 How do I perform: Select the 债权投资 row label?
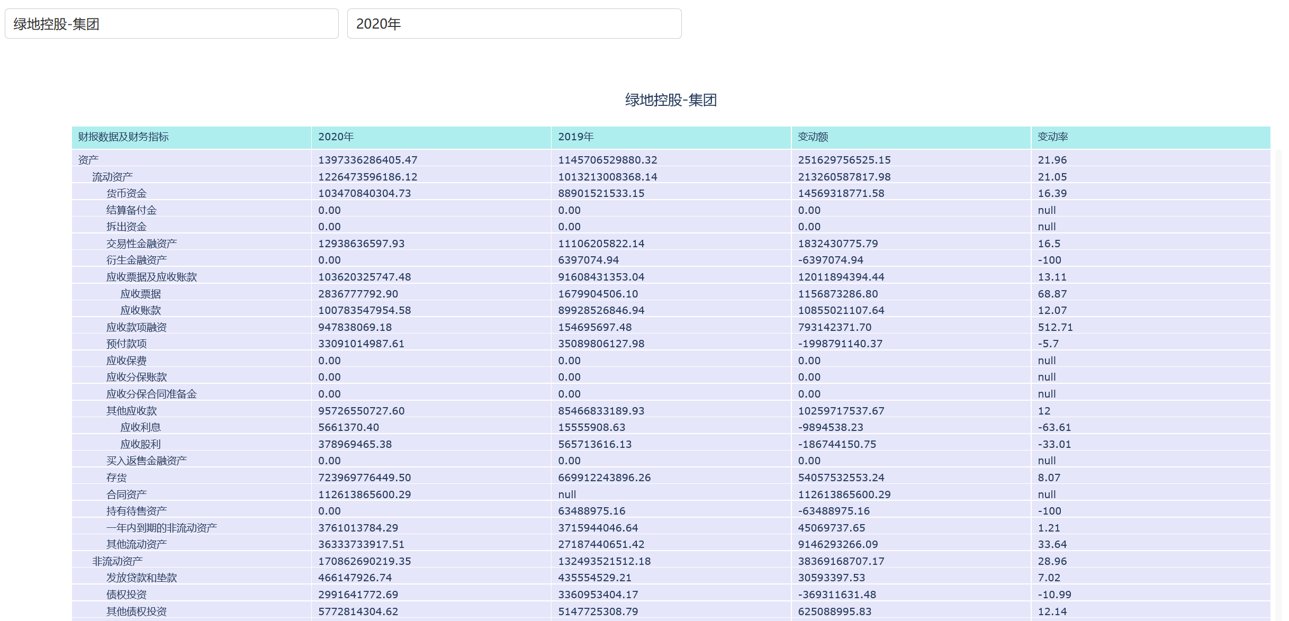[127, 595]
